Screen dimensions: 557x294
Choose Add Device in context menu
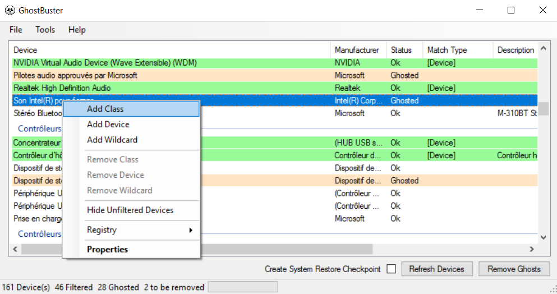click(108, 125)
